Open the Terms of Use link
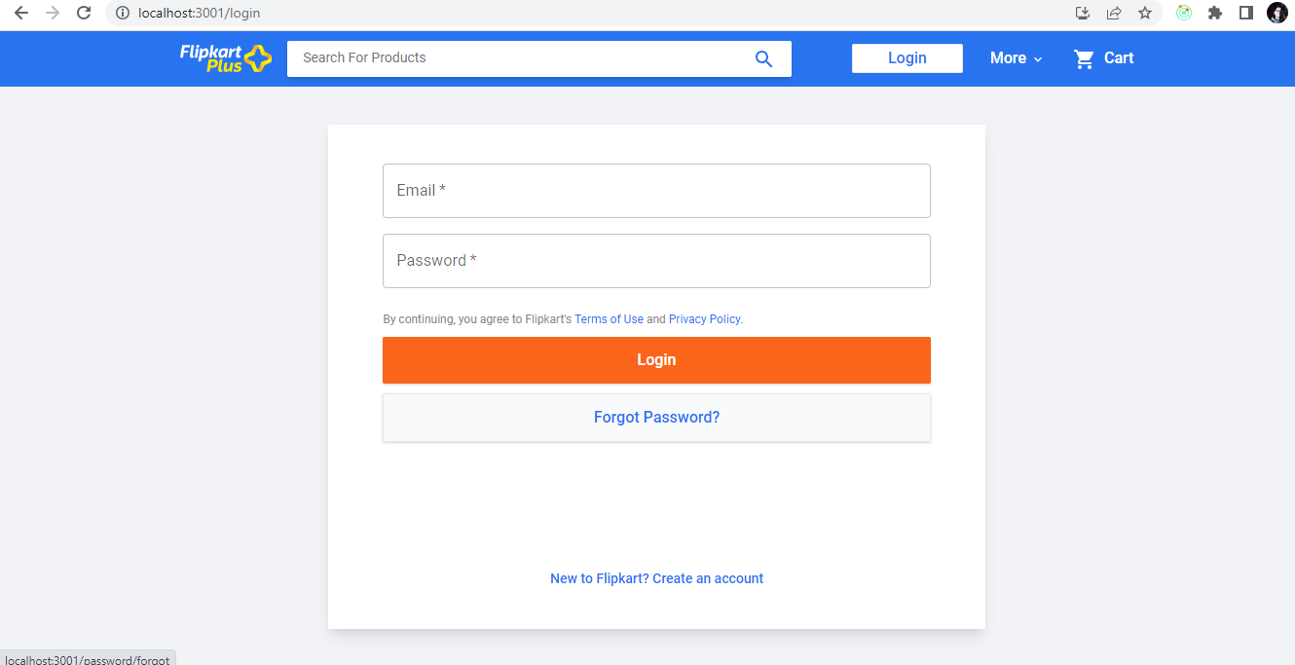Image resolution: width=1295 pixels, height=665 pixels. click(x=609, y=318)
